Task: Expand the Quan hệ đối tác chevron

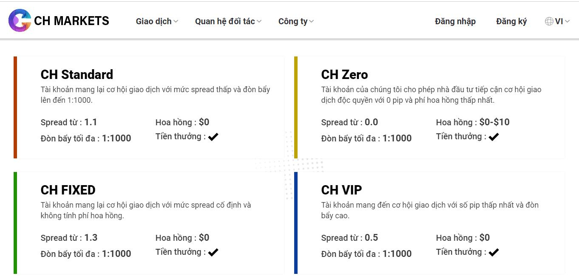Action: (259, 22)
